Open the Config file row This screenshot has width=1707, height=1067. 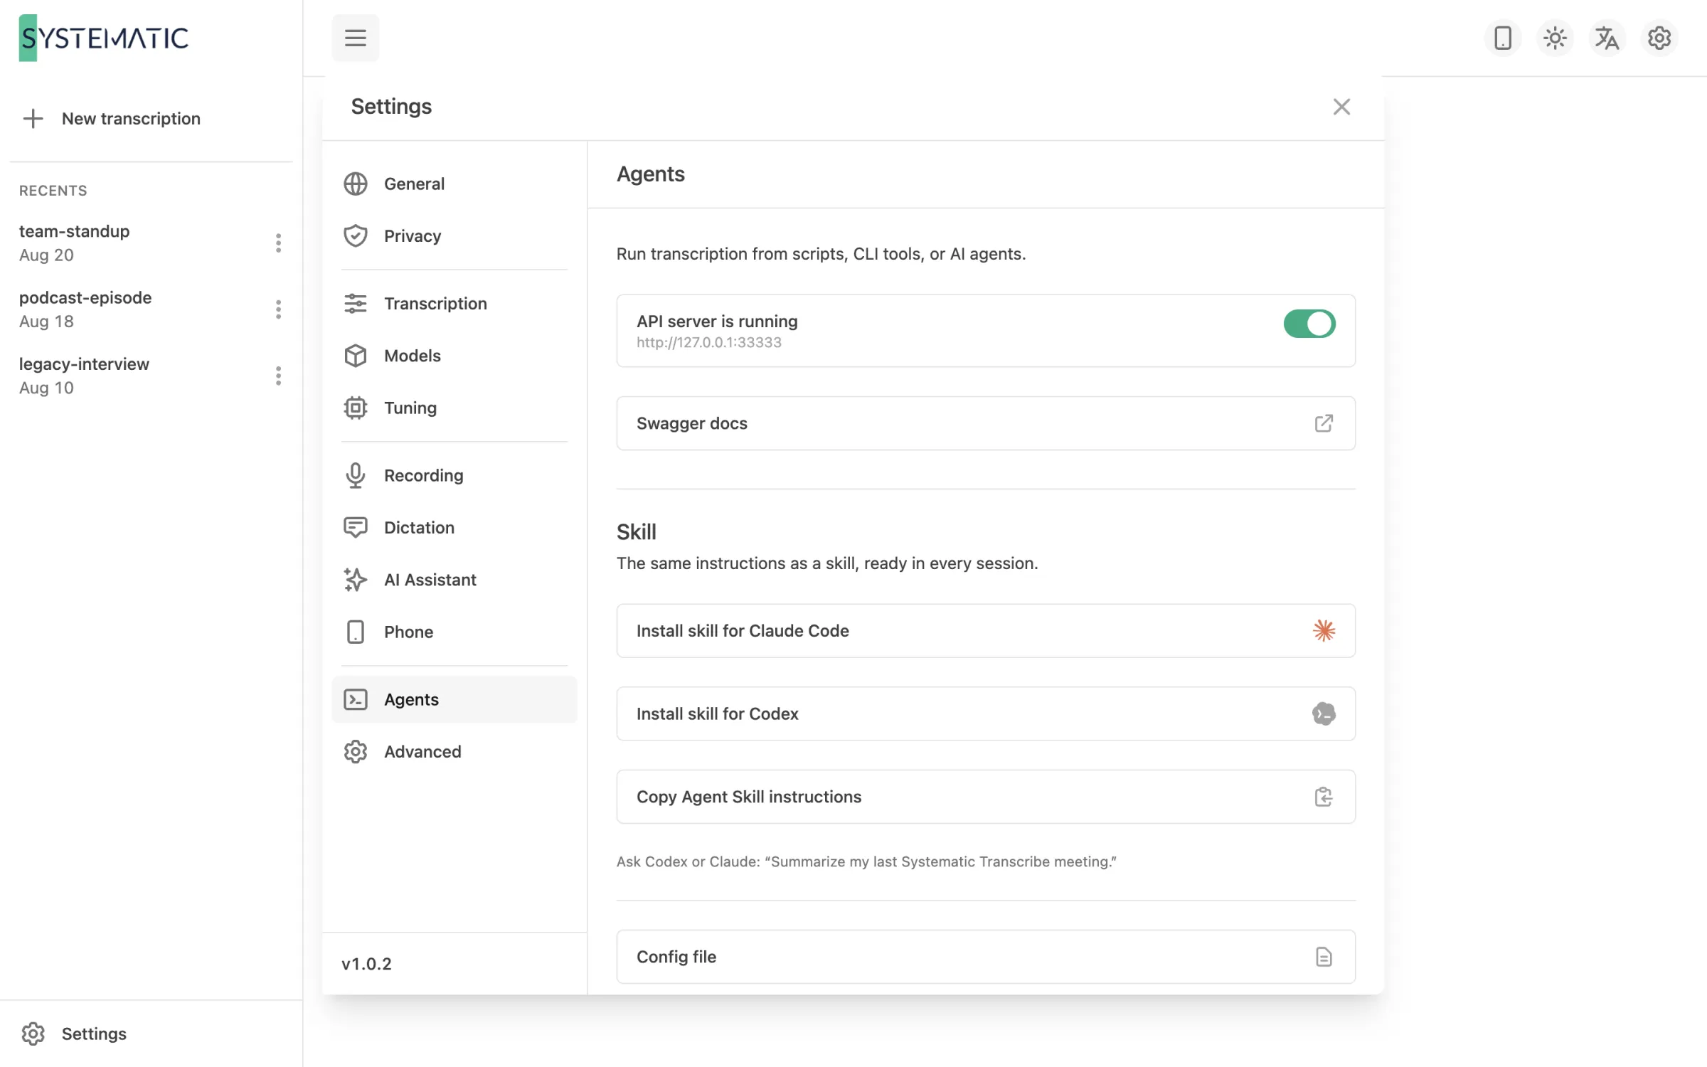[x=985, y=957]
